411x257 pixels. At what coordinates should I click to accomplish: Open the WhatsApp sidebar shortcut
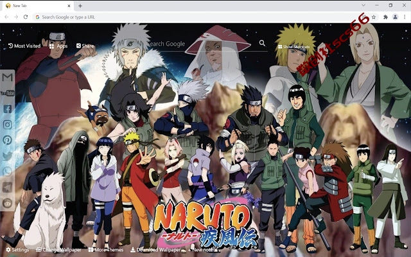[7, 172]
